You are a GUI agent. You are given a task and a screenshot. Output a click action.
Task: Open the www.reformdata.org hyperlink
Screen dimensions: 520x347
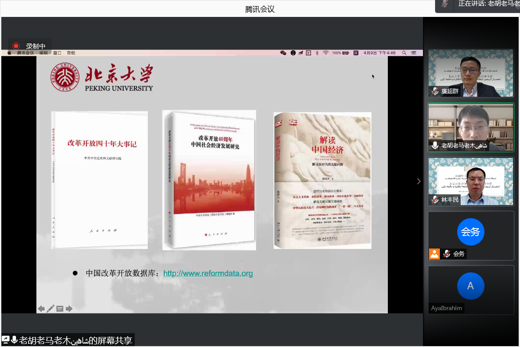tap(208, 273)
